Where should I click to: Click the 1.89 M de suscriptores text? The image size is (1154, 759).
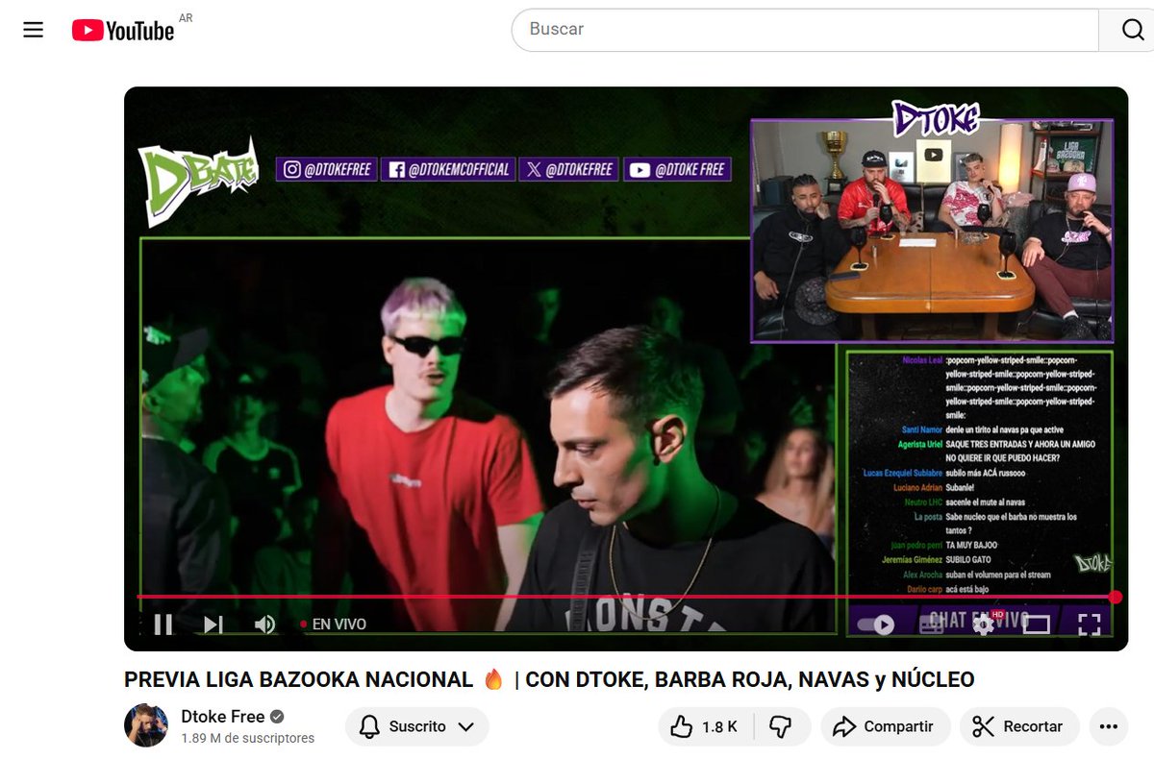[247, 738]
